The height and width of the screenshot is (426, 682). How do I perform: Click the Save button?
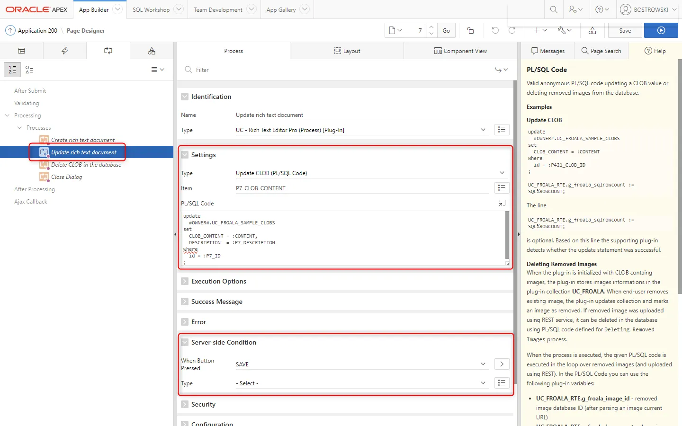click(x=625, y=30)
